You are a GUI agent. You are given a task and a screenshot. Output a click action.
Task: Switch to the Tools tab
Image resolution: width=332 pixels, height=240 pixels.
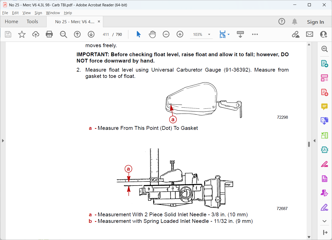point(32,22)
